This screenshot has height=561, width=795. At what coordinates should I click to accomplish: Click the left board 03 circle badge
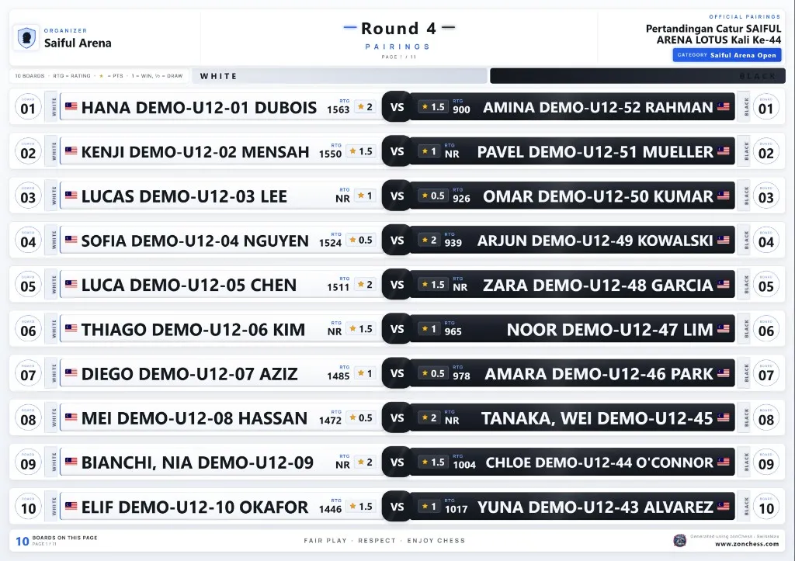pos(28,196)
